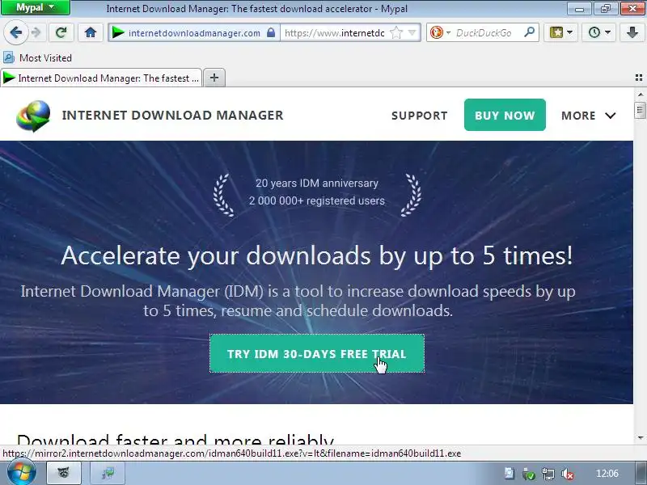Open the history clock dropdown
Image resolution: width=647 pixels, height=485 pixels.
pos(599,32)
